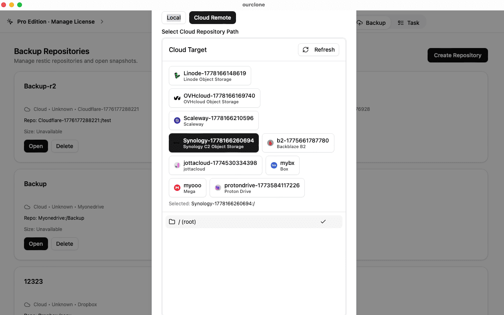Select the OVHcloud-1778166169740 cloud target
Viewport: 504px width, 315px height.
pos(214,98)
